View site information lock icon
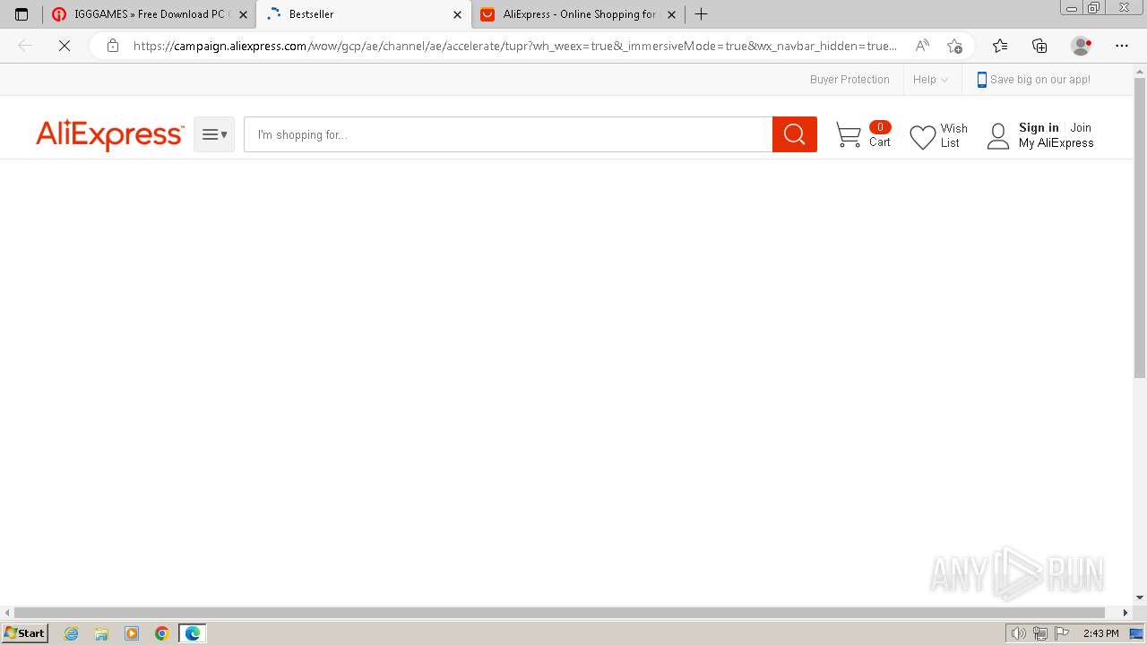 [112, 46]
